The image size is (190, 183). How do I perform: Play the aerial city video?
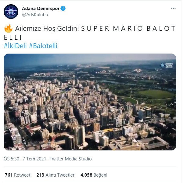click(x=90, y=102)
